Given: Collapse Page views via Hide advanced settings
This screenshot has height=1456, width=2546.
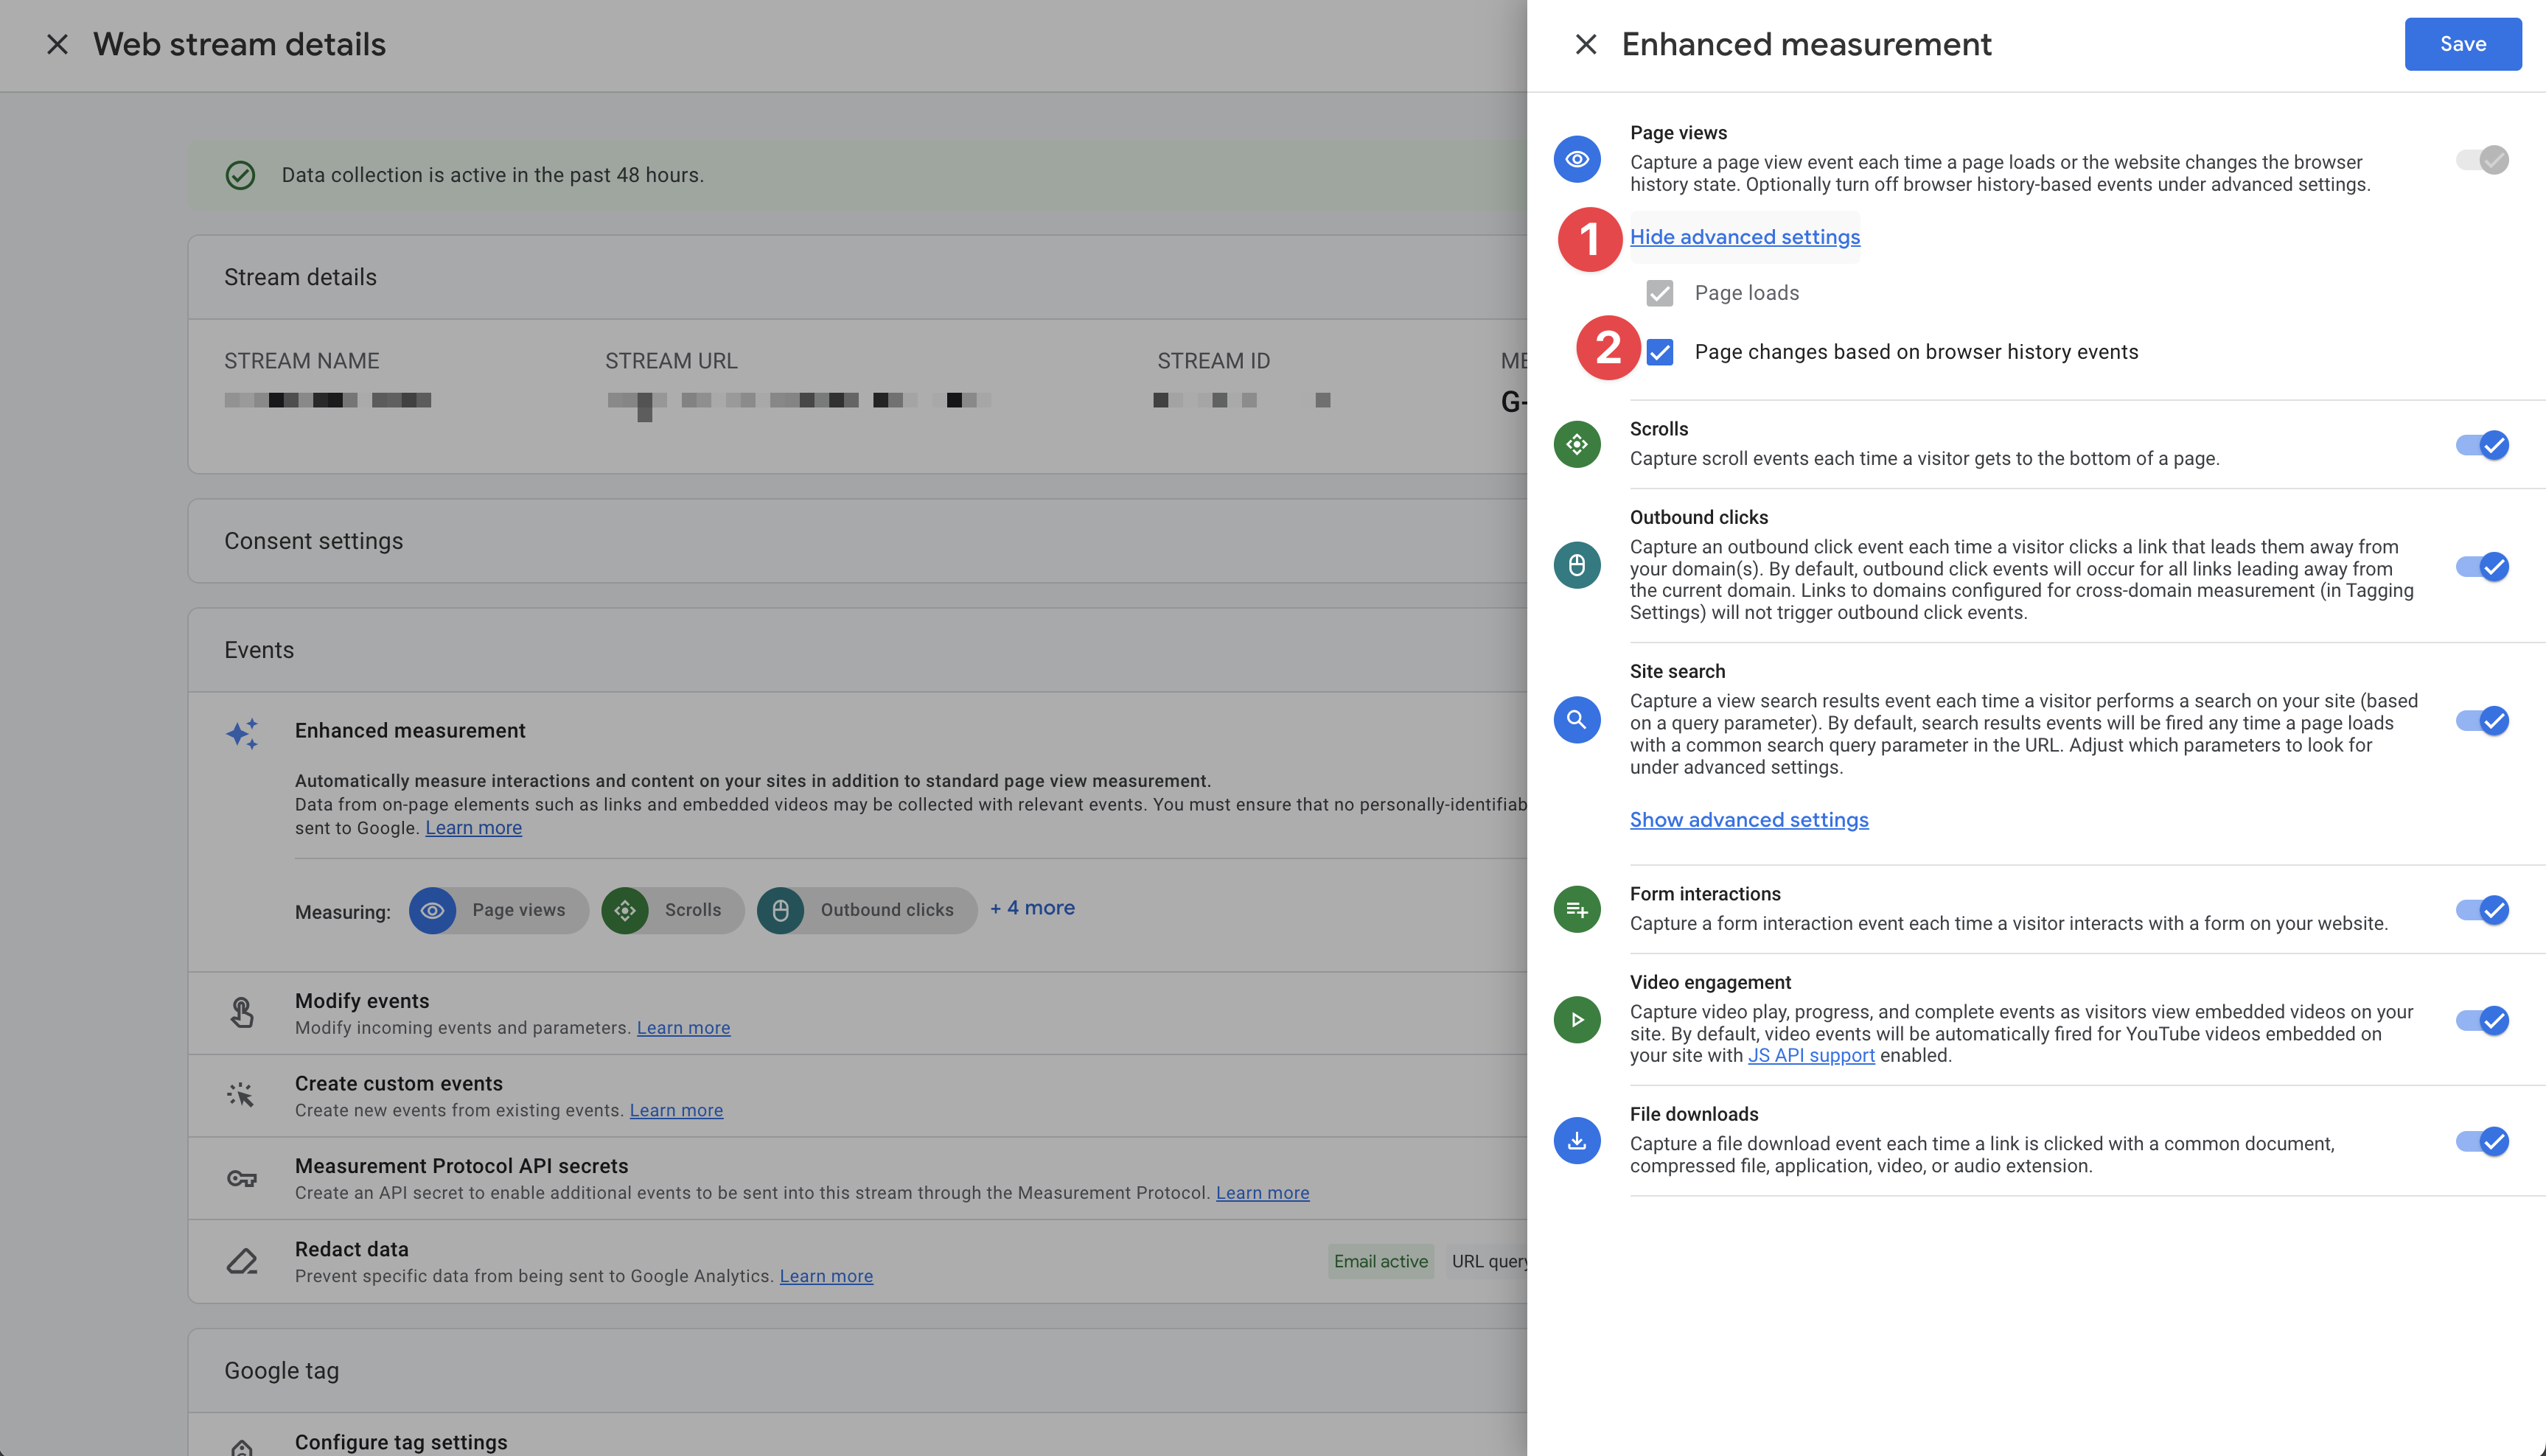Looking at the screenshot, I should click(x=1745, y=237).
